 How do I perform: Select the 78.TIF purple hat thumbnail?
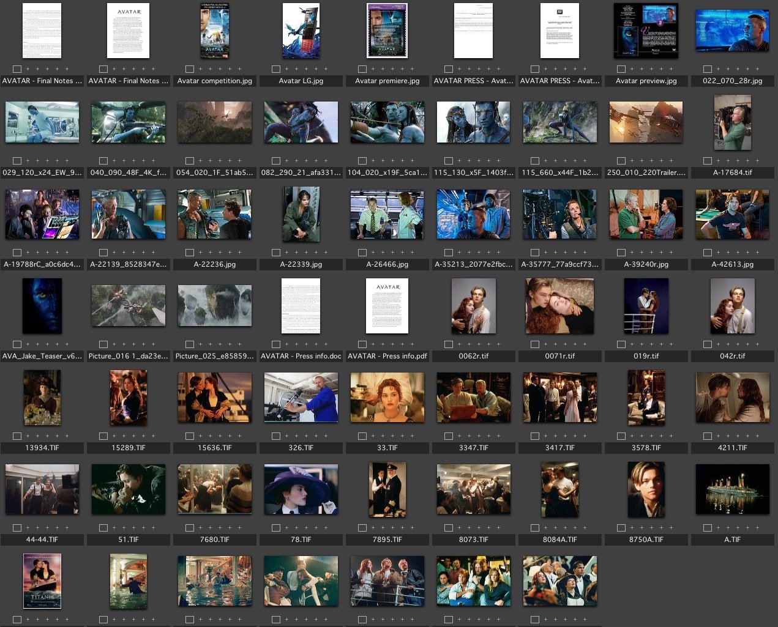(301, 489)
